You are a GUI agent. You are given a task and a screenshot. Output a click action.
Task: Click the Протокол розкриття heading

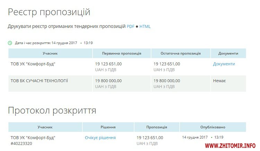point(52,111)
